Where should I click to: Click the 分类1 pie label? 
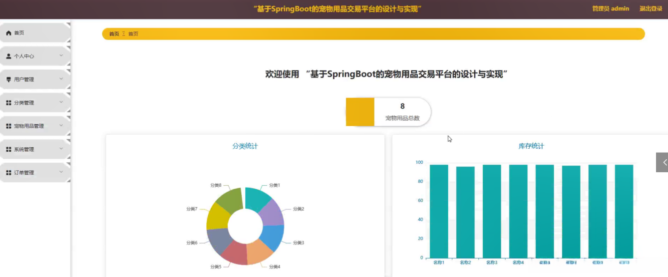point(275,185)
